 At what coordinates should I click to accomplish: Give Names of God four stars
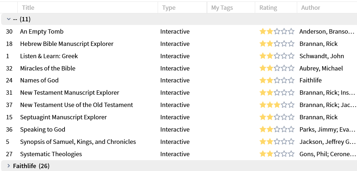[x=284, y=81]
